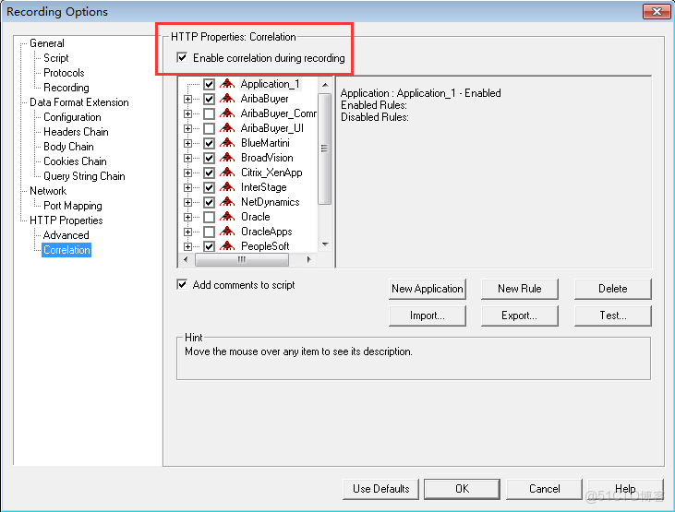Select Cookies Chain in the tree
The image size is (675, 512).
75,161
